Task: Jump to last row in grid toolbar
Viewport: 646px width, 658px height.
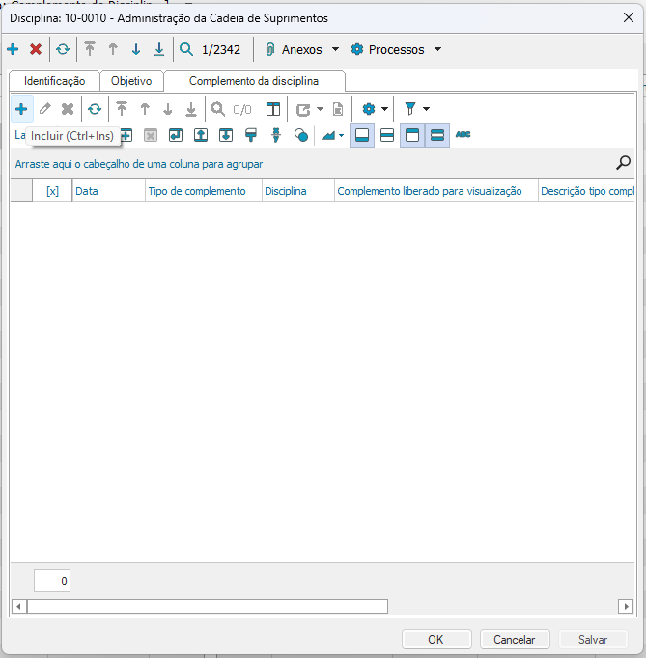Action: pyautogui.click(x=191, y=109)
